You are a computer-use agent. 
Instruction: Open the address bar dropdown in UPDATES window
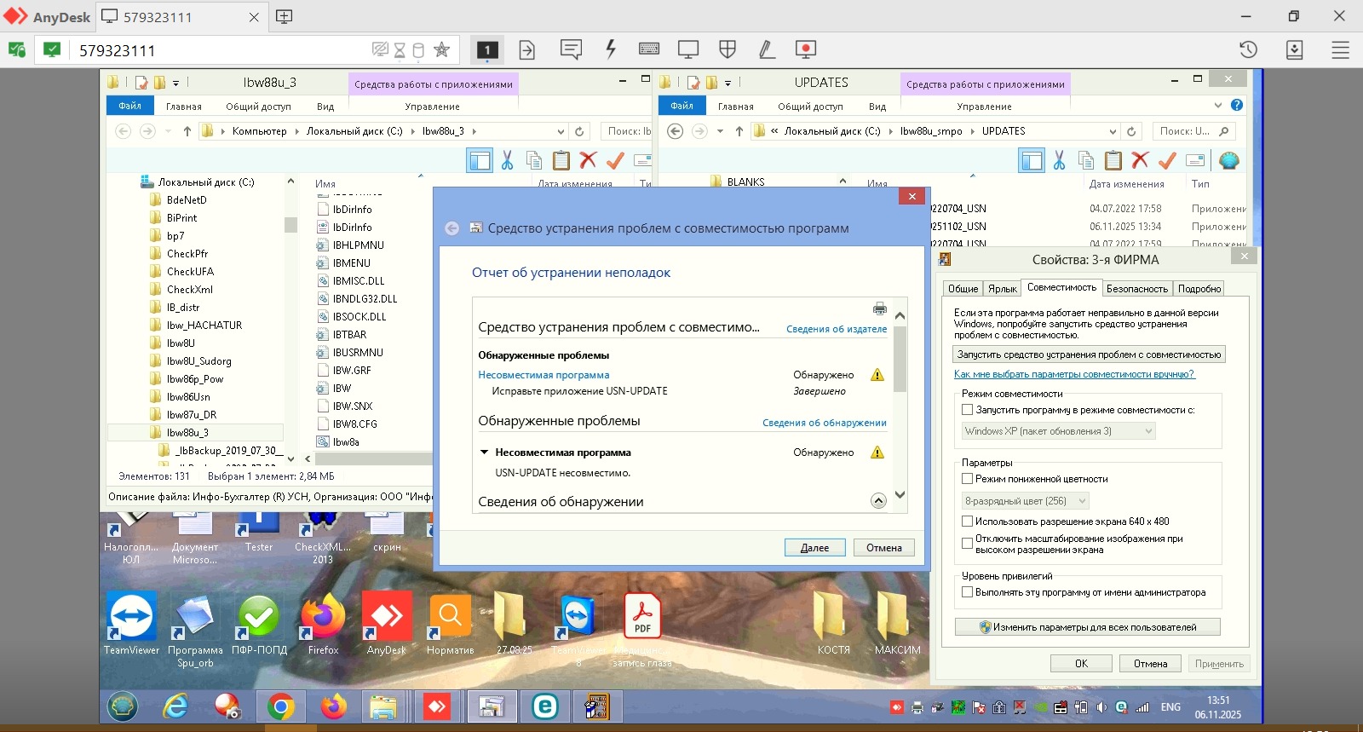pyautogui.click(x=1113, y=131)
